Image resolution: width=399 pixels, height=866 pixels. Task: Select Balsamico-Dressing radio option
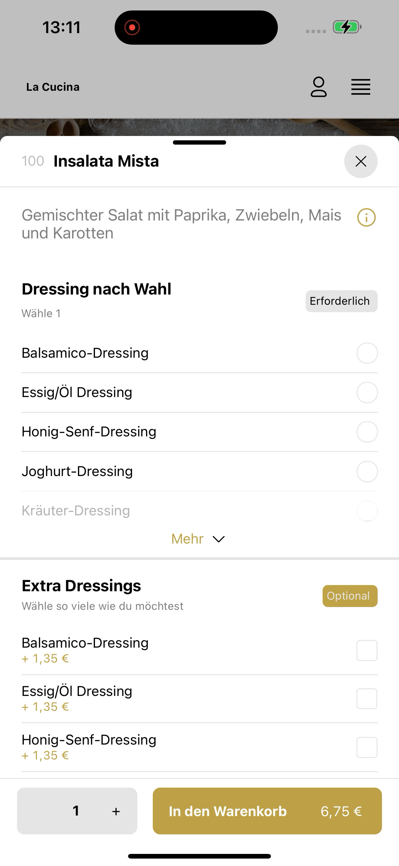coord(367,353)
